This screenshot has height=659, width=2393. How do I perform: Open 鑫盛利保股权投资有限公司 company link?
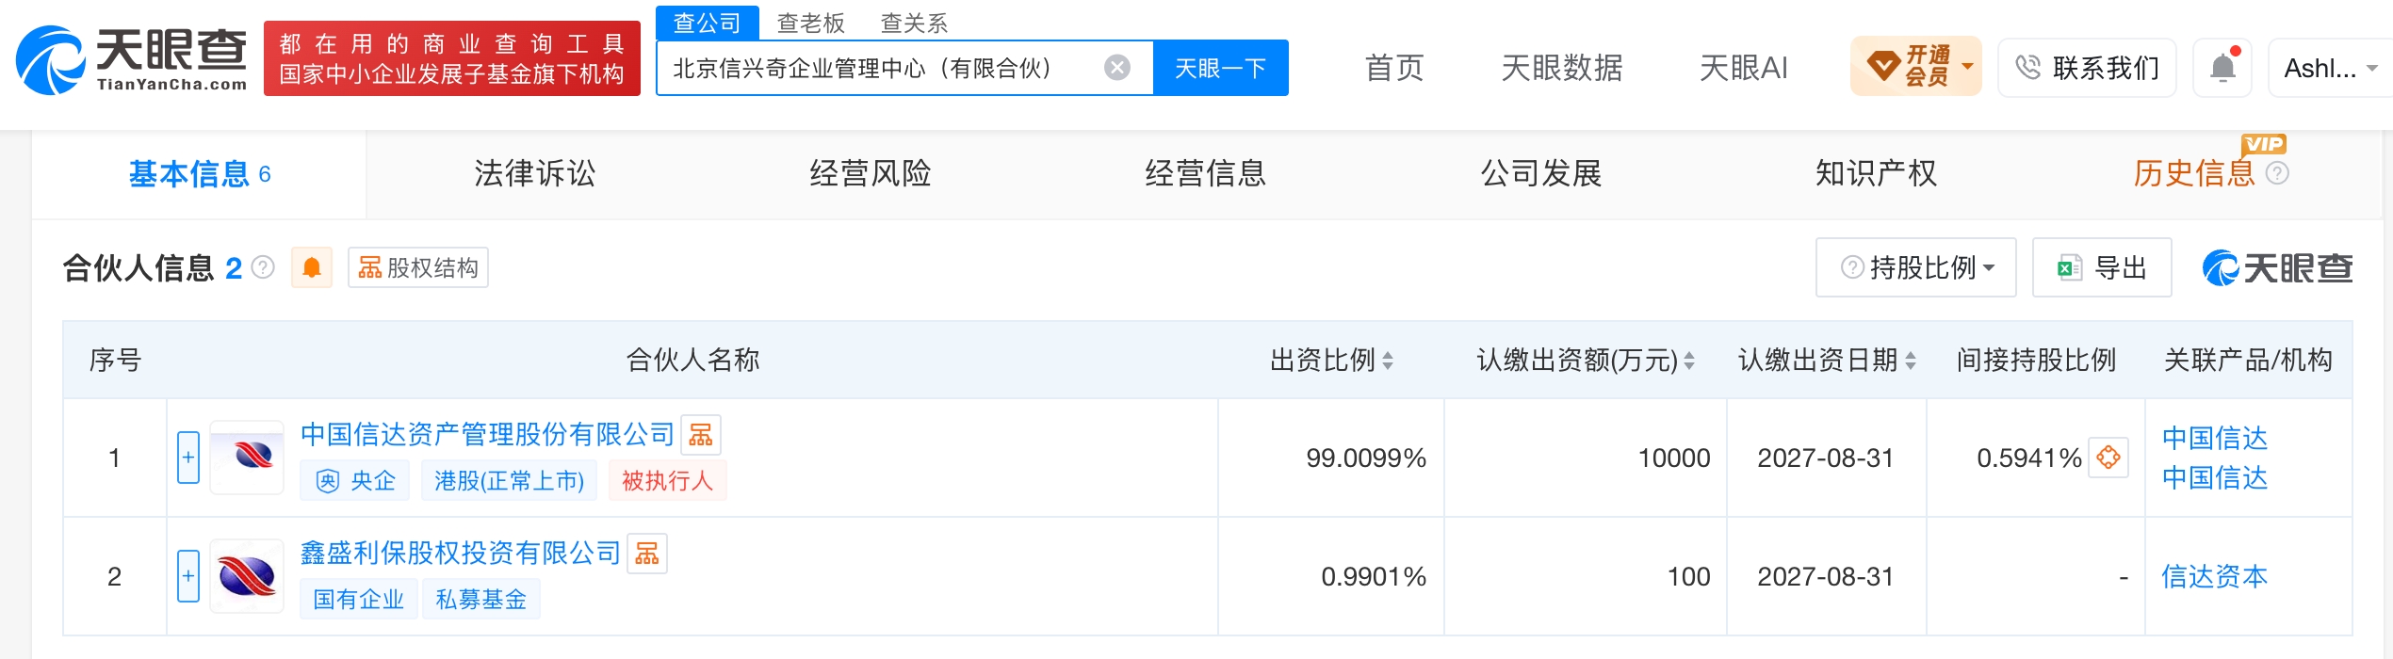(x=461, y=553)
